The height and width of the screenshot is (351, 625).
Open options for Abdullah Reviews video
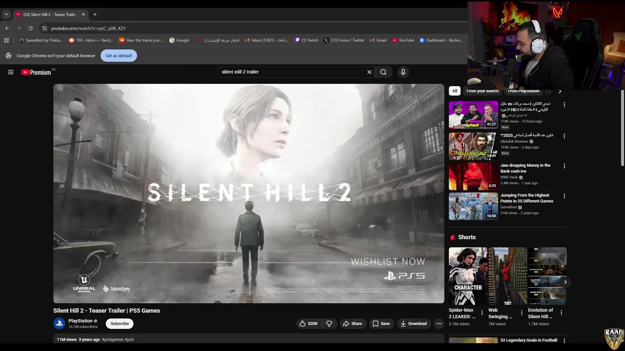564,136
